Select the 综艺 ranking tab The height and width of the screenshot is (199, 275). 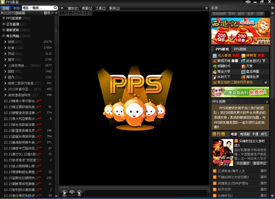264,134
